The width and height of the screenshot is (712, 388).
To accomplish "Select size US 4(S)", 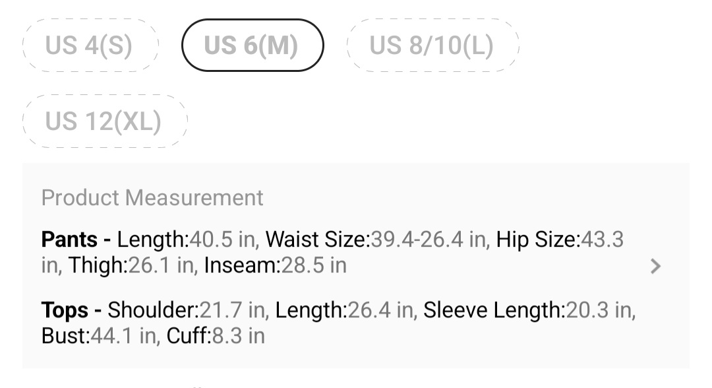I will click(x=90, y=46).
